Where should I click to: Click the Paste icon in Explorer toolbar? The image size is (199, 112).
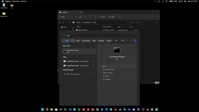tap(81, 17)
